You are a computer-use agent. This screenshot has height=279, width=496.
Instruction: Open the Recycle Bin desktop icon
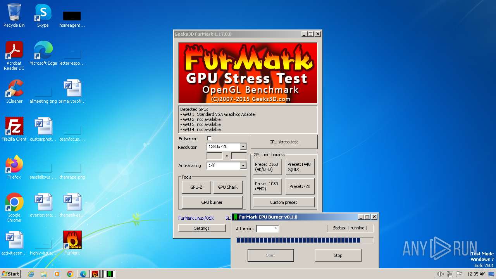14,15
